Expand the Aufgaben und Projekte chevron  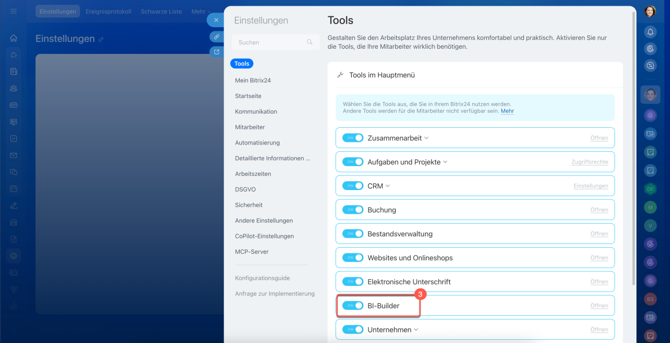coord(445,162)
